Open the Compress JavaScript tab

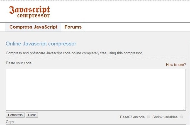[x=33, y=27]
